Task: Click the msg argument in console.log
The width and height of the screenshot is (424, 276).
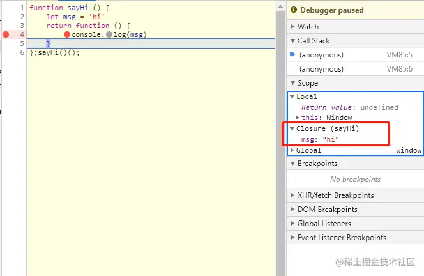Action: [x=136, y=34]
